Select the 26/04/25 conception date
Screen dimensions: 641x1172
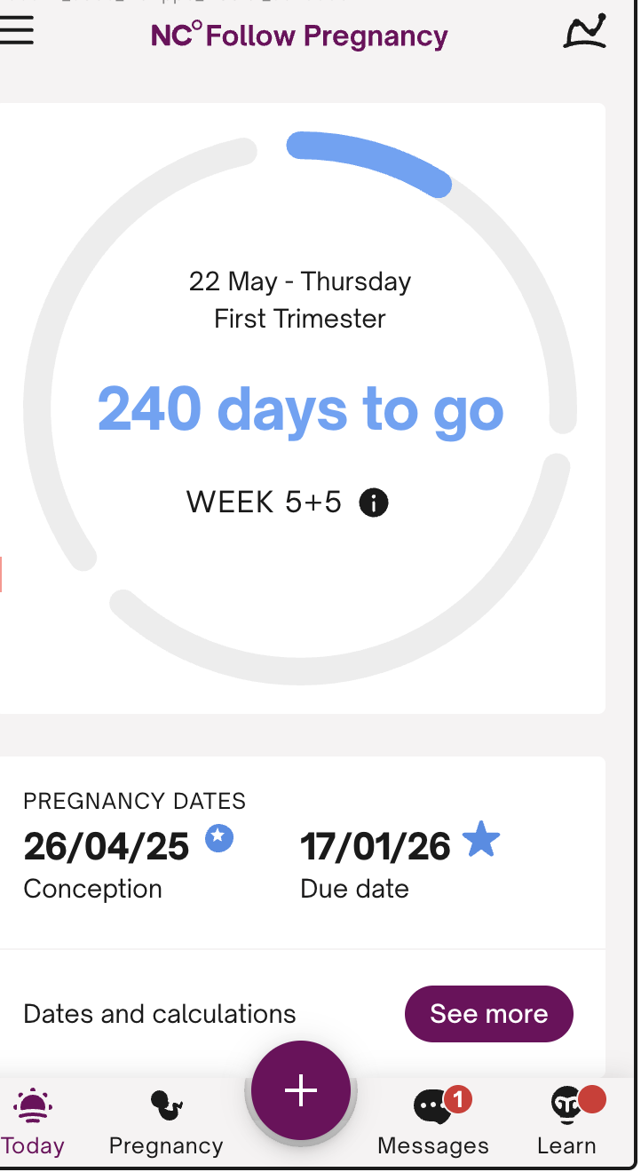point(107,847)
